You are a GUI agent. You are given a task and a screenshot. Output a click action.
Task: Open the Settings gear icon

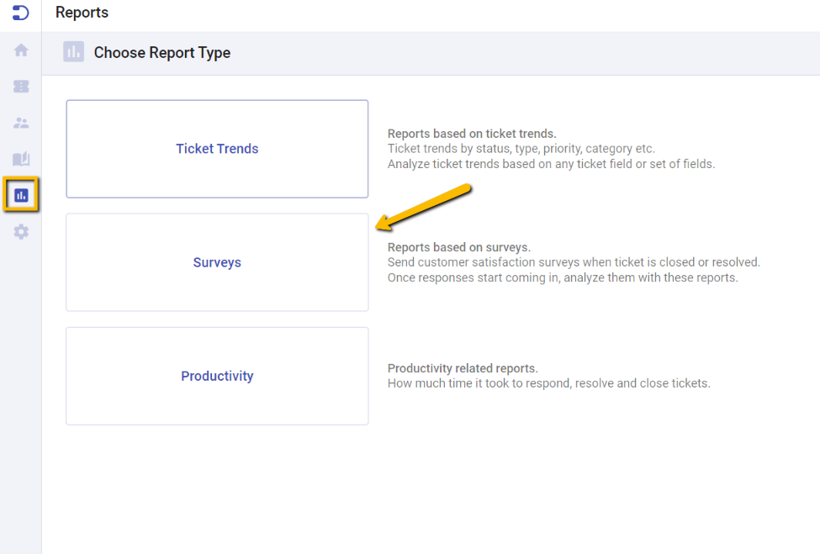[20, 231]
